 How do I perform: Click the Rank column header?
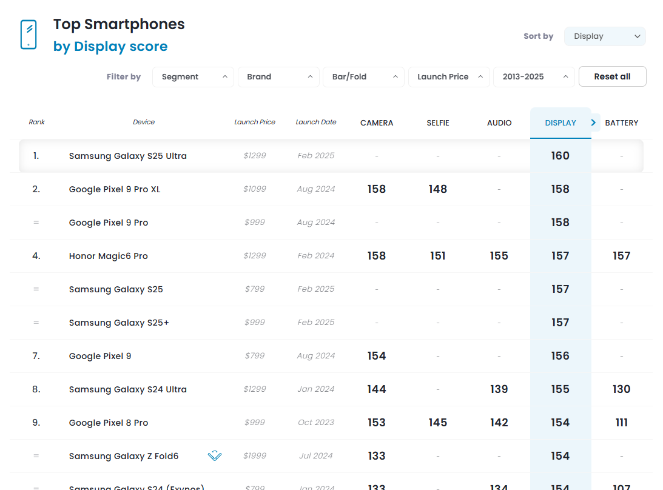coord(37,122)
